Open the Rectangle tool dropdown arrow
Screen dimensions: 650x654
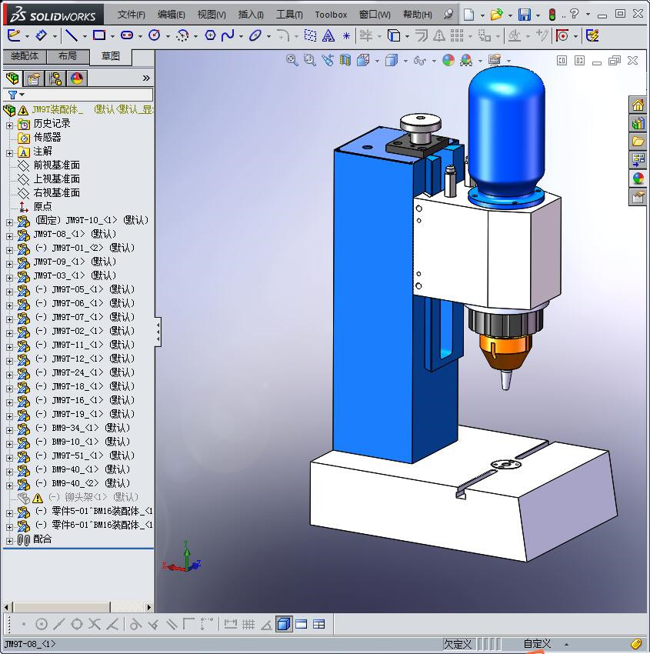coord(112,36)
